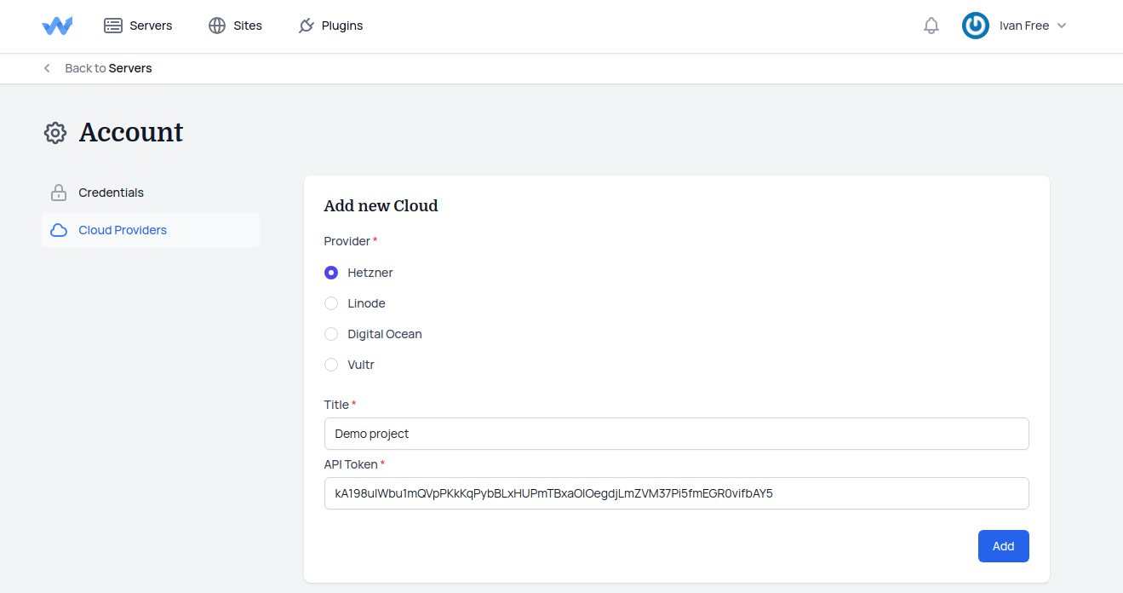The height and width of the screenshot is (593, 1123).
Task: Click the user avatar power icon
Action: pyautogui.click(x=975, y=26)
